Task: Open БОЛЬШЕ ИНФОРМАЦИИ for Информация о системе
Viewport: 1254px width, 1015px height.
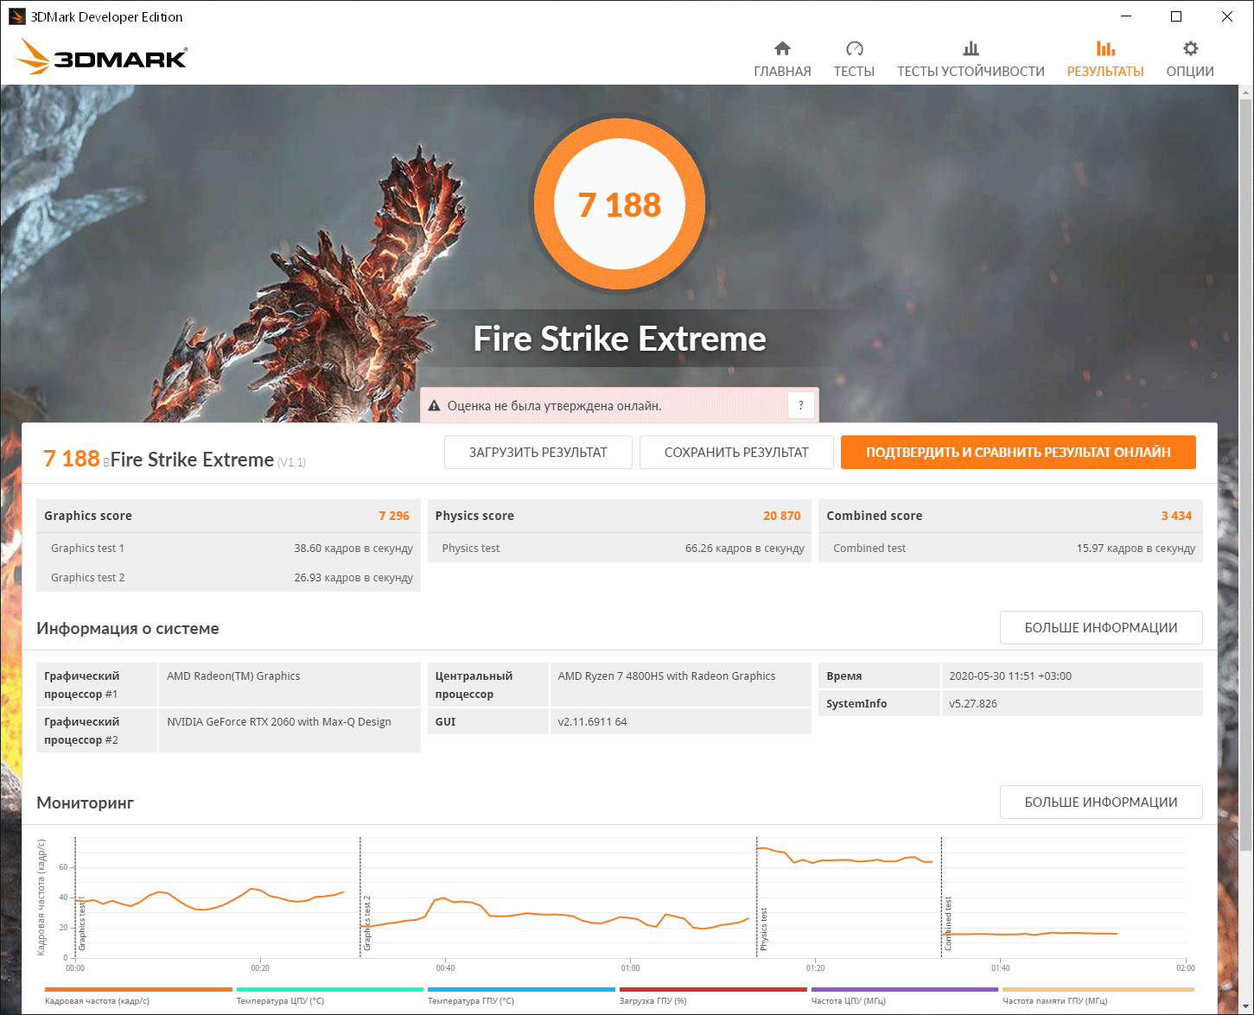Action: click(1101, 628)
